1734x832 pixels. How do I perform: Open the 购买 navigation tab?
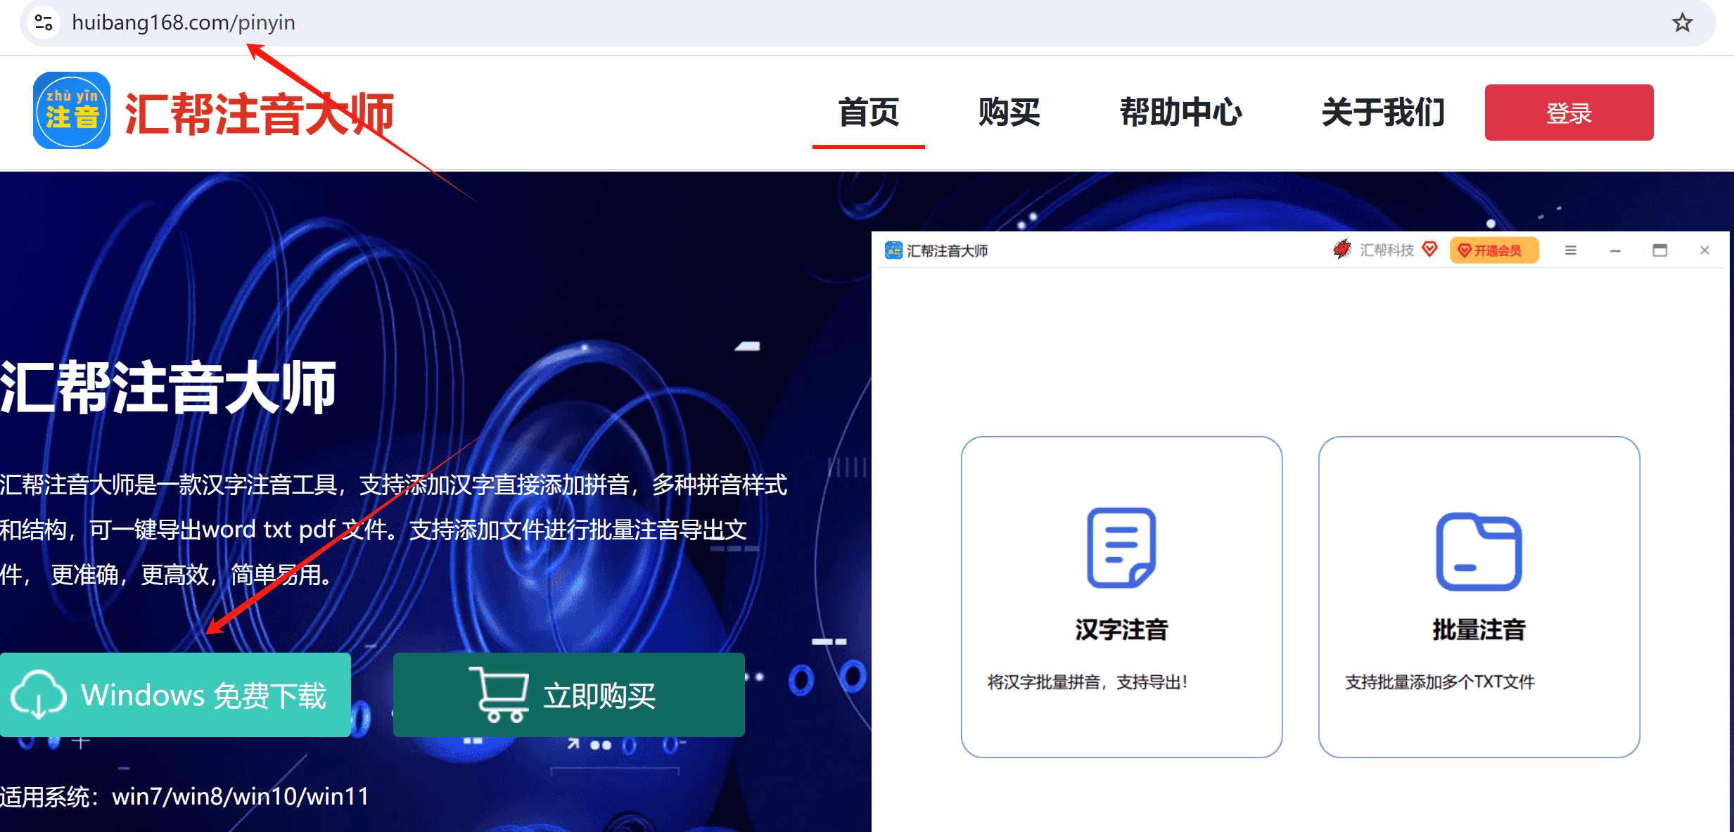pyautogui.click(x=1009, y=113)
